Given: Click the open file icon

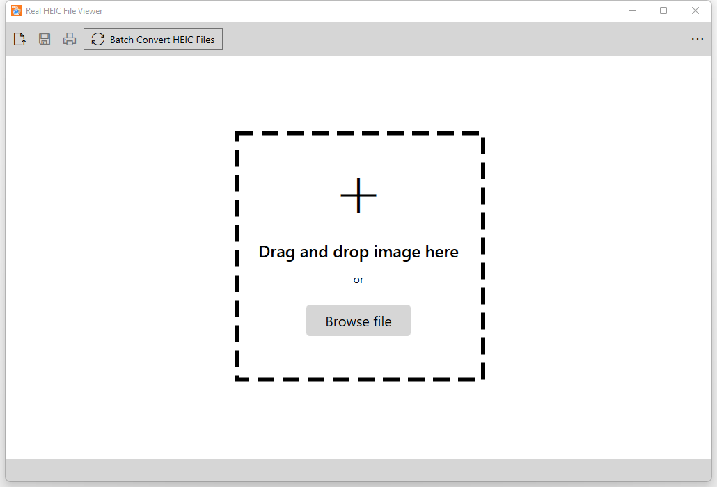Looking at the screenshot, I should (19, 39).
